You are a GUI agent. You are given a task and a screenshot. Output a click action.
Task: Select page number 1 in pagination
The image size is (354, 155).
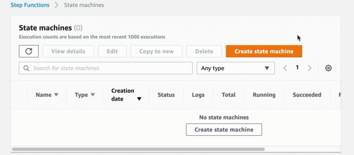pos(297,68)
